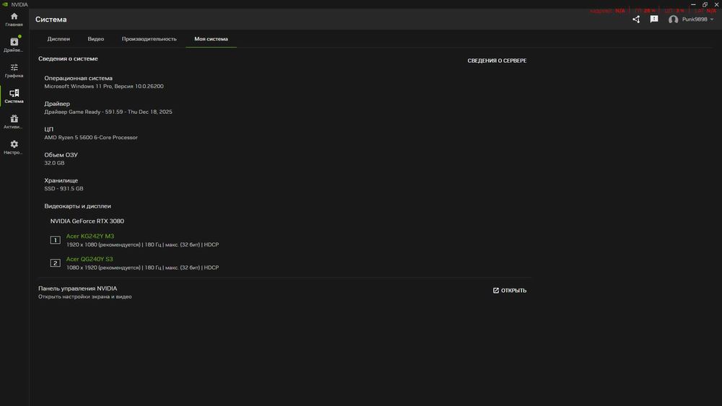722x406 pixels.
Task: Click the Acer QG240Y S3 display link
Action: (x=90, y=259)
